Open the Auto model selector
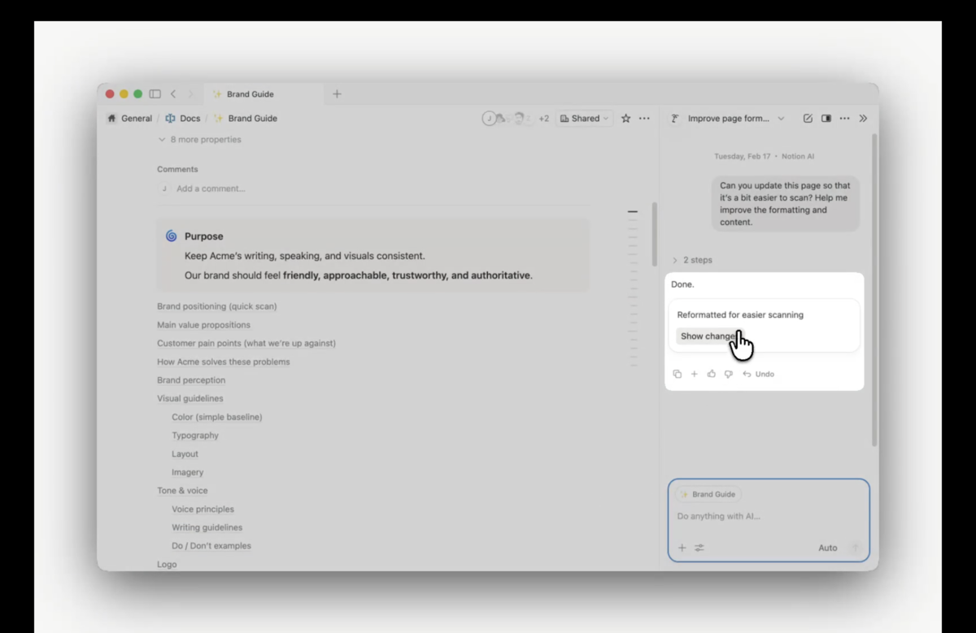976x633 pixels. 827,548
